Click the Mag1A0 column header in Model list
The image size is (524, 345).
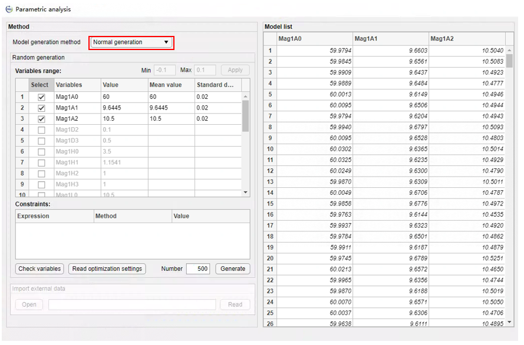pos(315,39)
